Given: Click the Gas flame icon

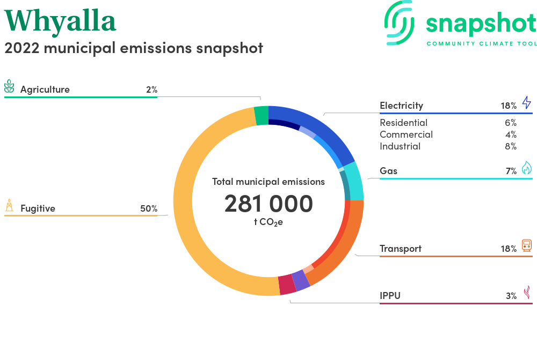Looking at the screenshot, I should [x=527, y=168].
